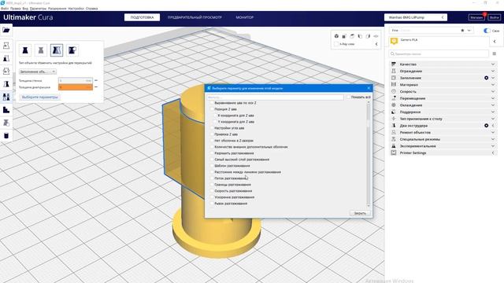Click the filter field in settings dialog
This screenshot has width=504, height=283.
tap(275, 97)
